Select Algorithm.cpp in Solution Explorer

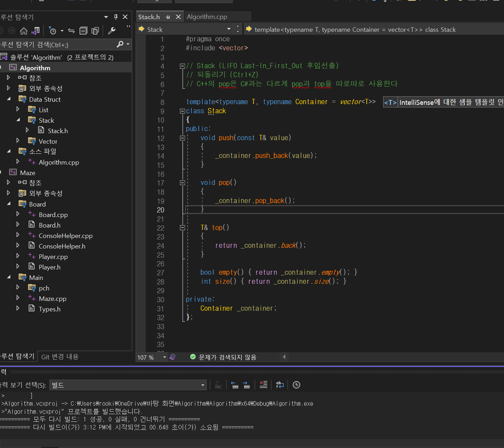click(59, 162)
